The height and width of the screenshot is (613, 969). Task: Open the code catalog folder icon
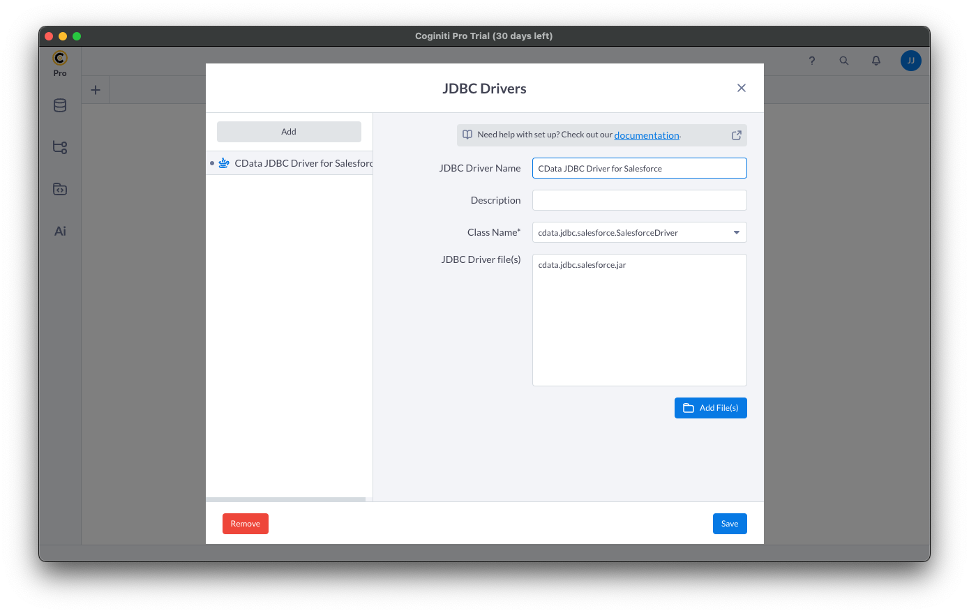60,189
